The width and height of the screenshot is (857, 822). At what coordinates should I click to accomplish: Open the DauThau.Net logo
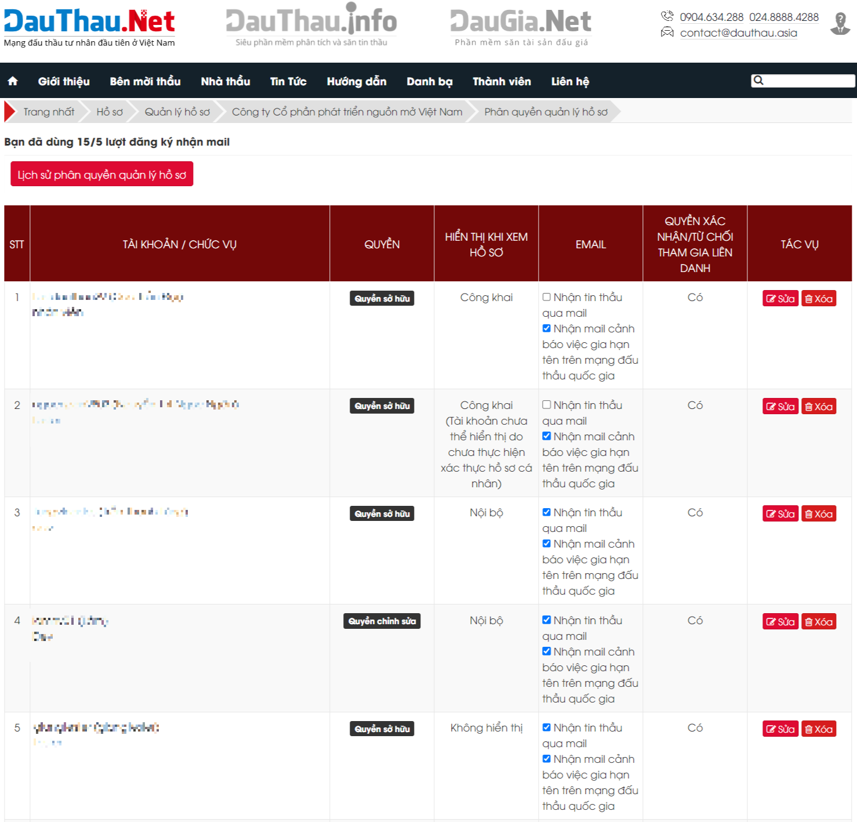(89, 27)
